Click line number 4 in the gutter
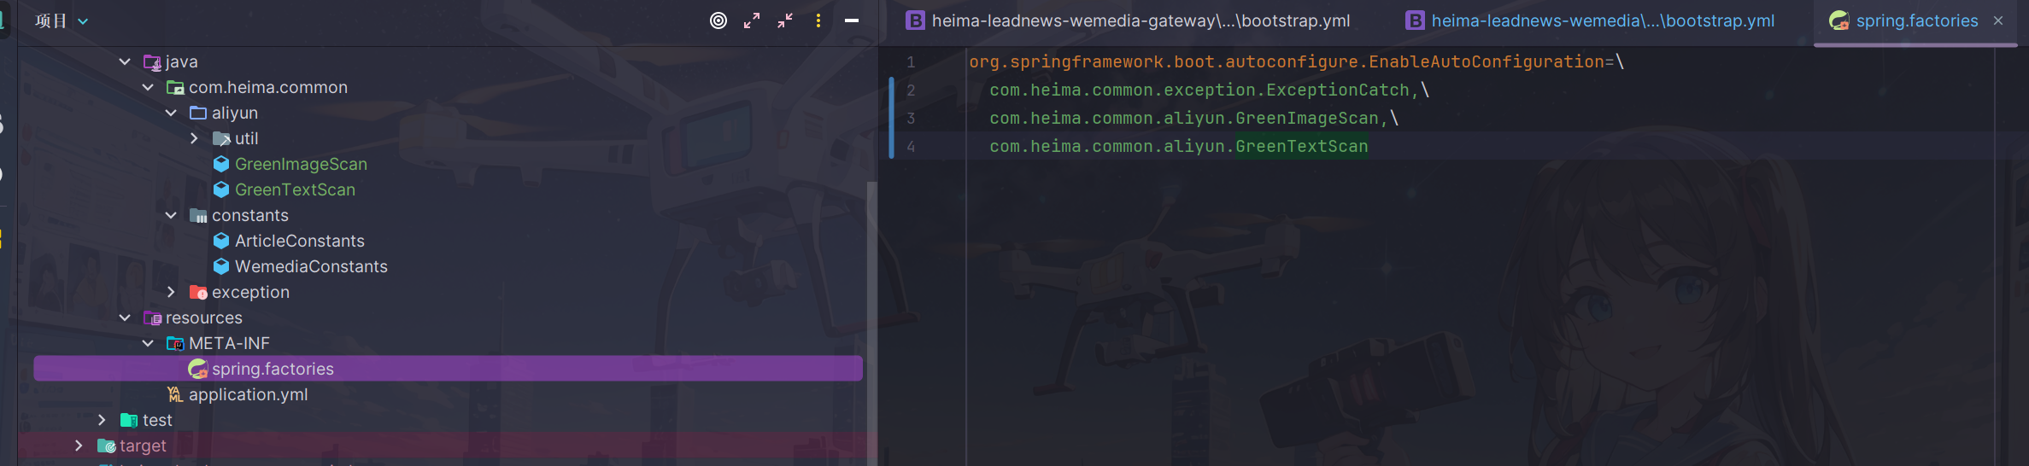 tap(911, 146)
